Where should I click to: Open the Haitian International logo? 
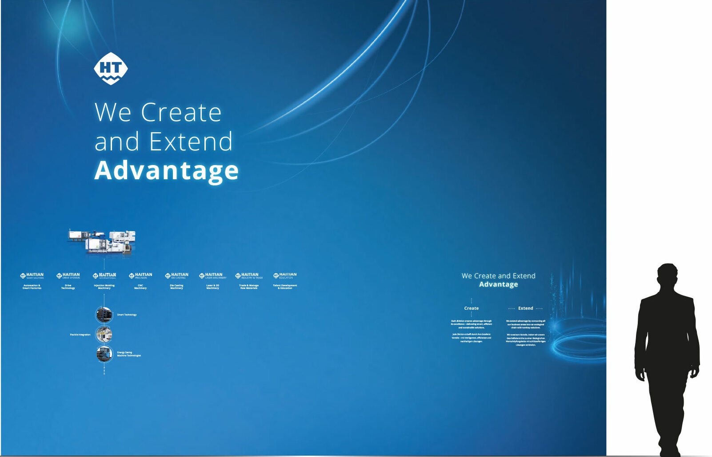104,276
